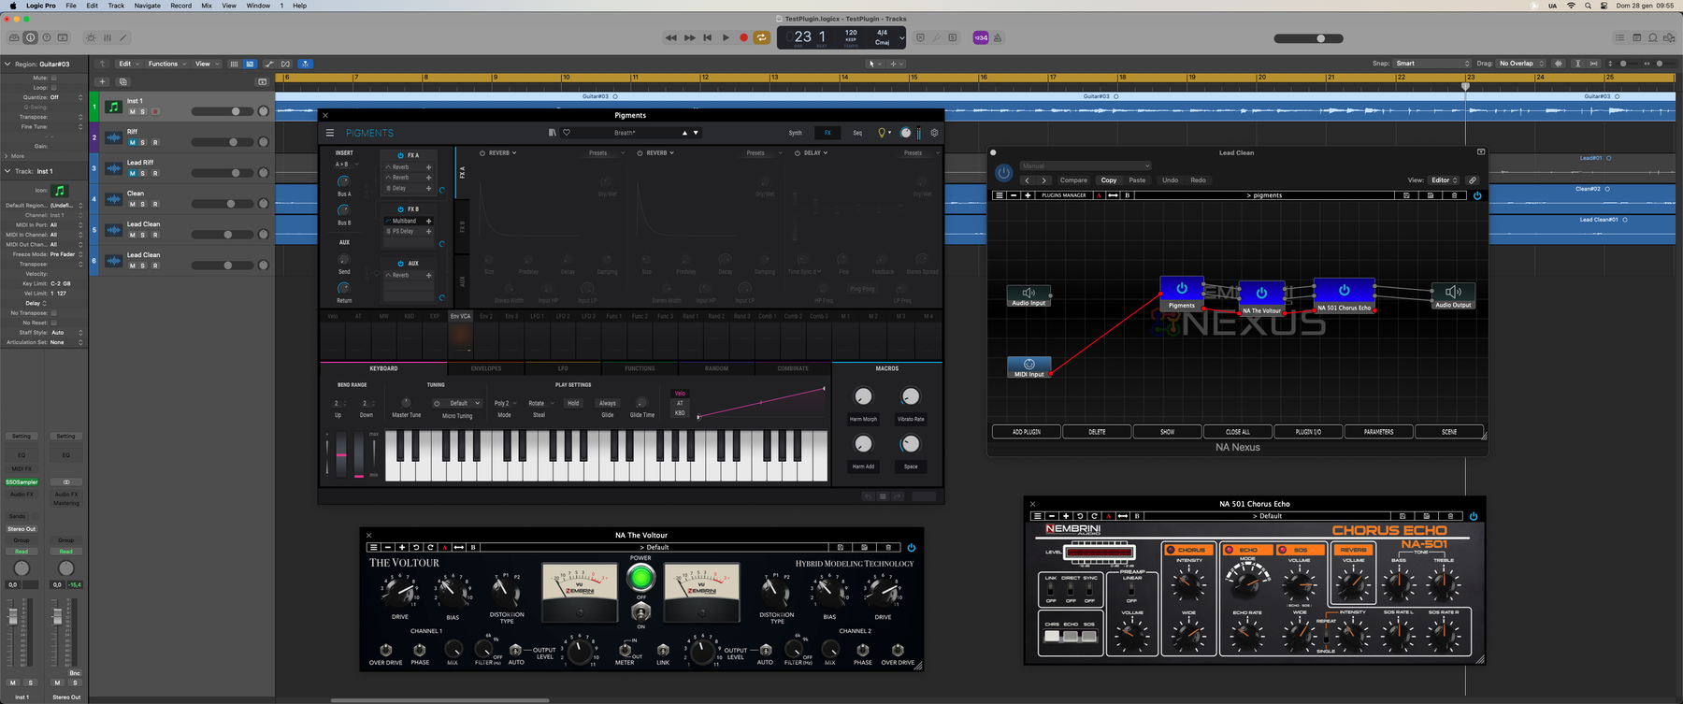Tick the Mute checkbox in Region inspector
The width and height of the screenshot is (1683, 704).
pyautogui.click(x=53, y=78)
